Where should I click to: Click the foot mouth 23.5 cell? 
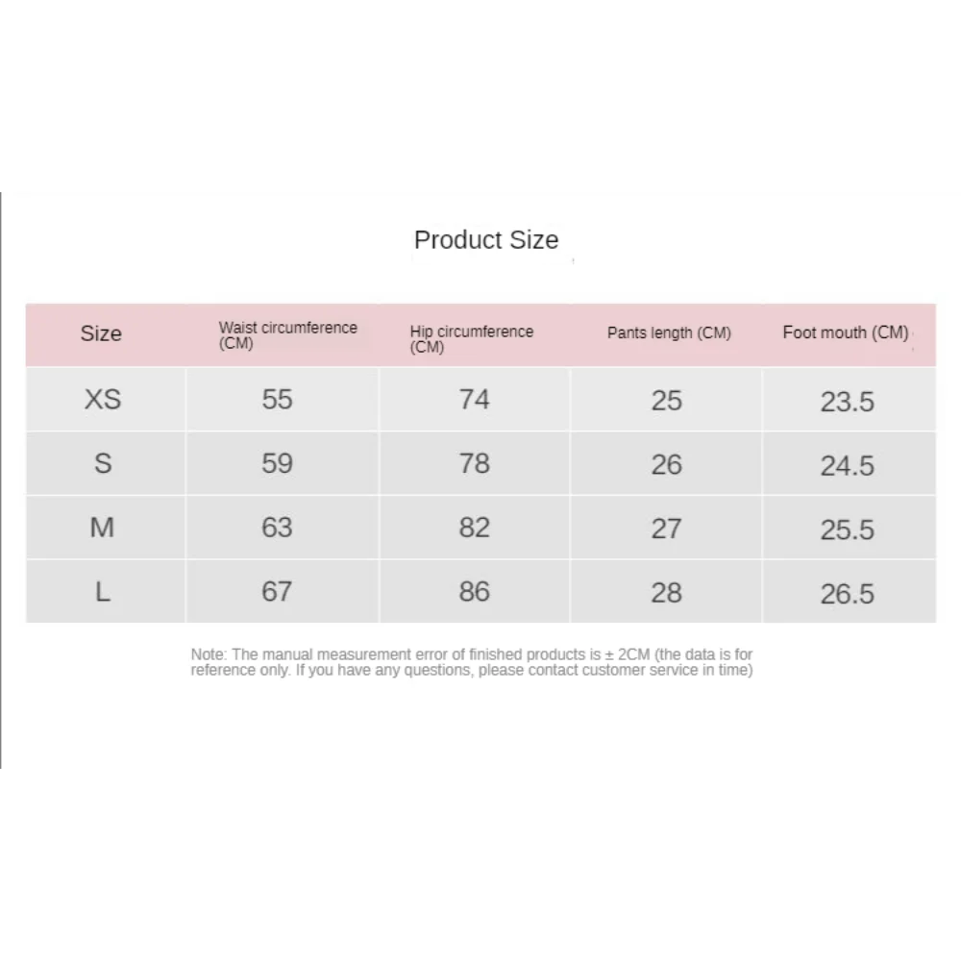click(847, 401)
